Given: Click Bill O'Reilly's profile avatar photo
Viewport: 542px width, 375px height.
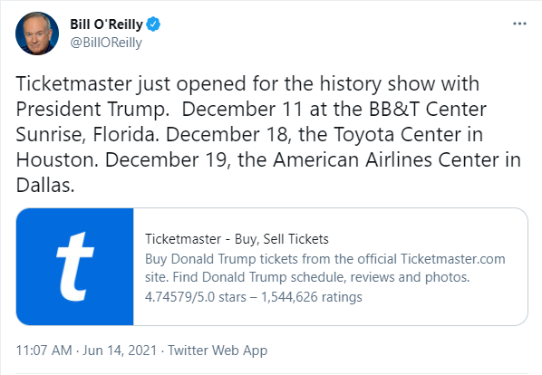Looking at the screenshot, I should tap(37, 34).
